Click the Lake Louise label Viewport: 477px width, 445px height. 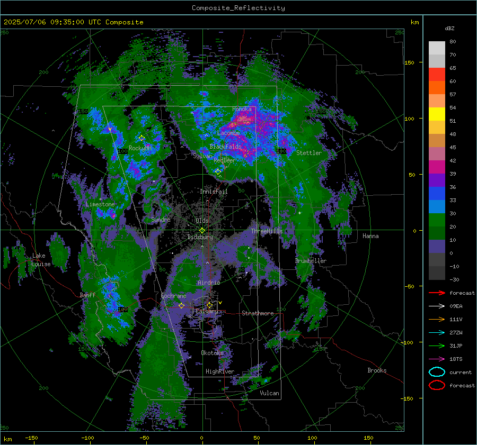click(41, 260)
